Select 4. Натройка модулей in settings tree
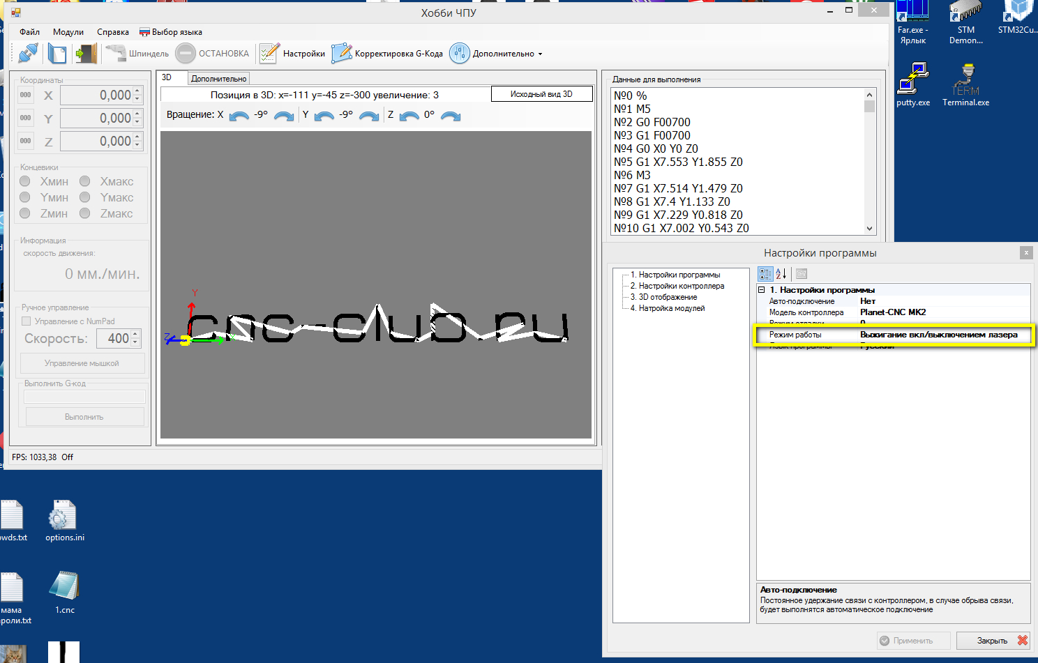This screenshot has width=1038, height=663. pos(668,308)
